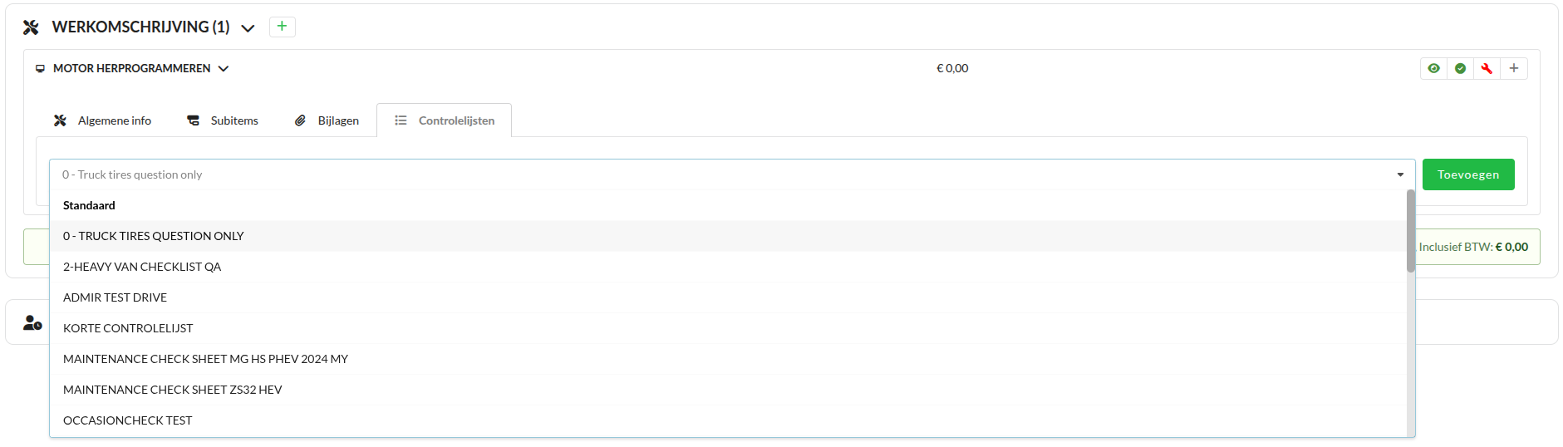Viewport: 1563px width, 447px height.
Task: Collapse the Werkomschrijving section chevron
Action: click(x=248, y=28)
